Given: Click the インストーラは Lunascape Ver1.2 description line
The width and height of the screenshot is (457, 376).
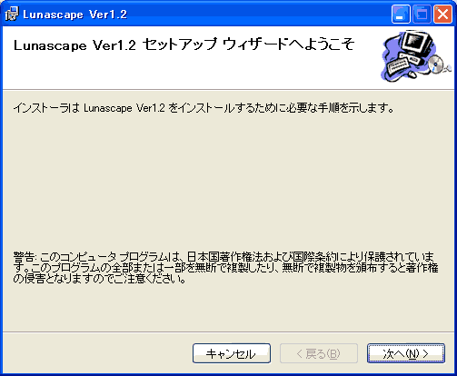Looking at the screenshot, I should tap(204, 108).
